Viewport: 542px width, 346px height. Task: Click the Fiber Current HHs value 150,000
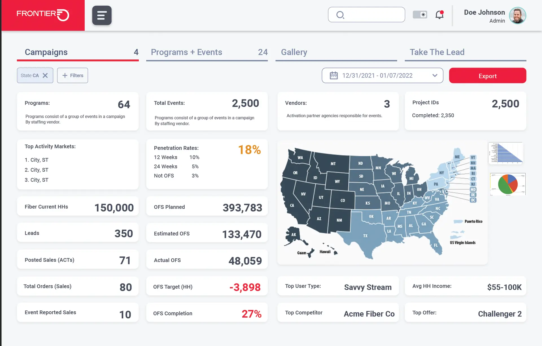(x=114, y=208)
